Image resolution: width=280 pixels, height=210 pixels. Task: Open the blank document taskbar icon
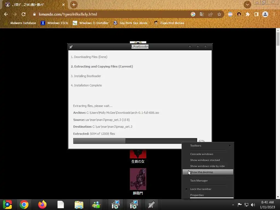coord(61,205)
